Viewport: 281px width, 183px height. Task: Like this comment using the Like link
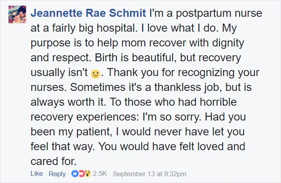[37, 173]
